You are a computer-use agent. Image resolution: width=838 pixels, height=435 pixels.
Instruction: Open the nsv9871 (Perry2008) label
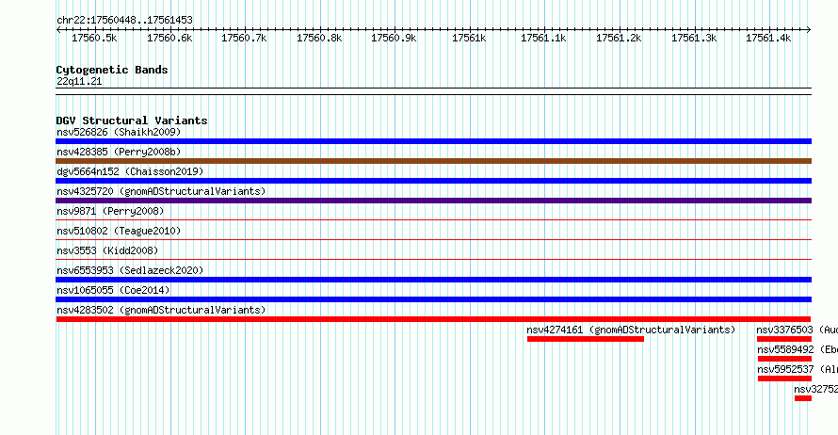tap(110, 211)
